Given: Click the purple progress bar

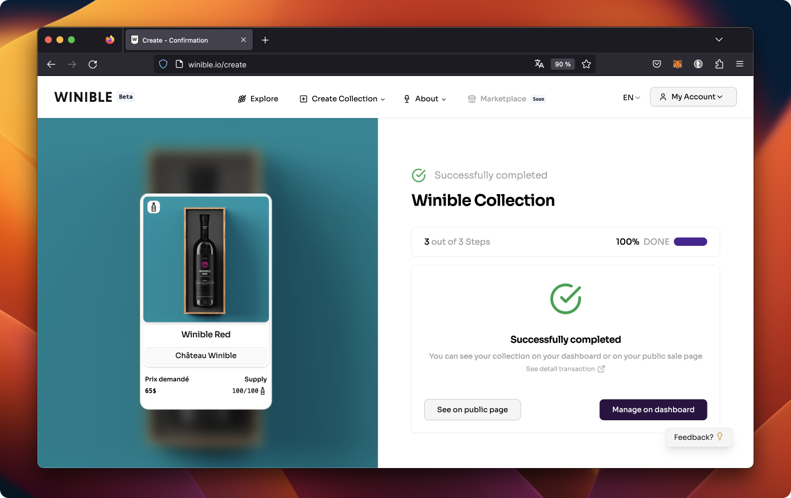Looking at the screenshot, I should tap(690, 242).
